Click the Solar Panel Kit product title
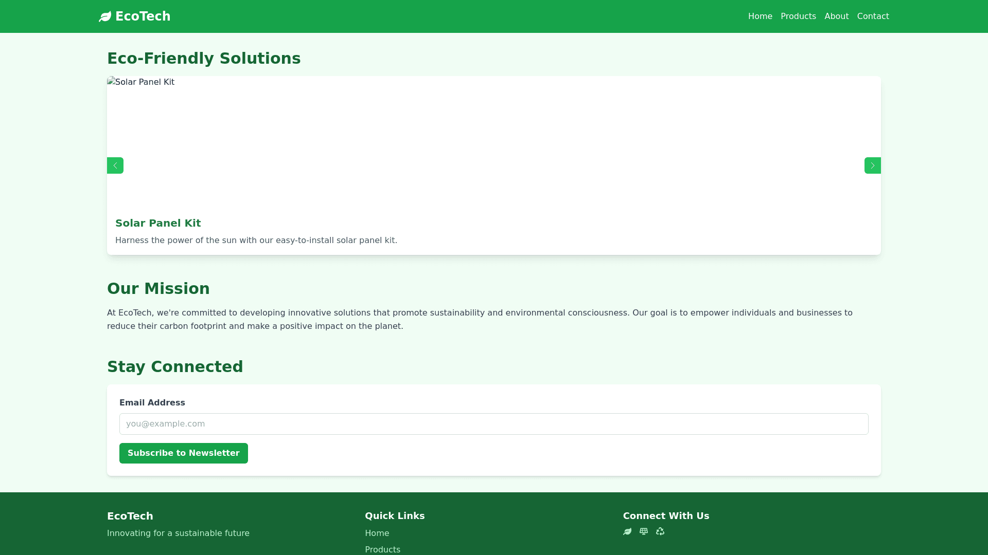 [x=158, y=223]
